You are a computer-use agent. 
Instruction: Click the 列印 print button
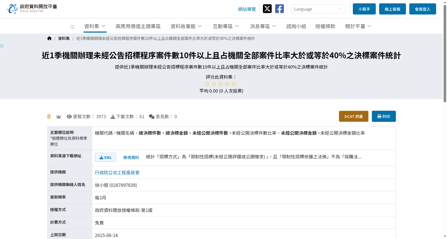[384, 116]
